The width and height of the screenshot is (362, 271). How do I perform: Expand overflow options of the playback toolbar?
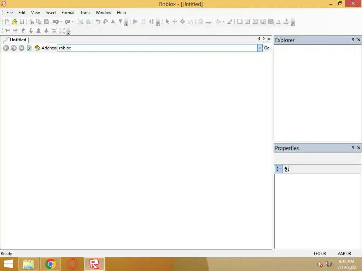pyautogui.click(x=158, y=23)
